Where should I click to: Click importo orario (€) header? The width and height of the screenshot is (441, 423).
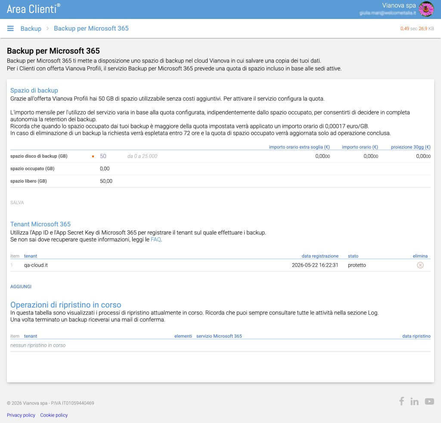[x=360, y=147]
